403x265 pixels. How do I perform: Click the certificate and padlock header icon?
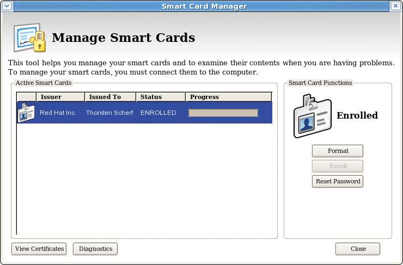30,38
